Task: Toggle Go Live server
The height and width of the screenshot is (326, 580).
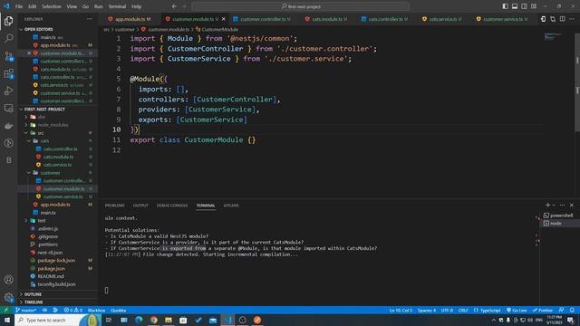Action: coord(517,310)
